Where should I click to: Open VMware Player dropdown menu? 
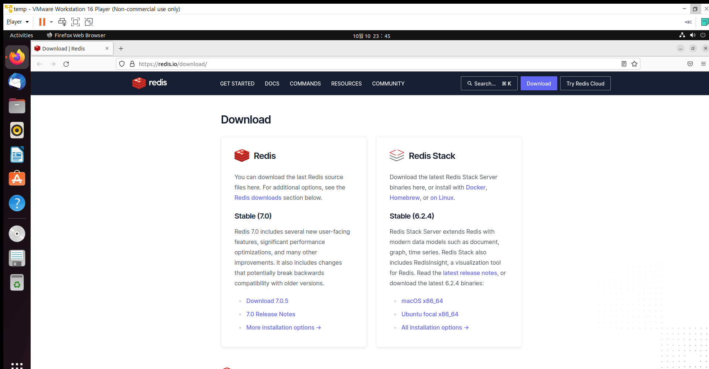pos(17,22)
